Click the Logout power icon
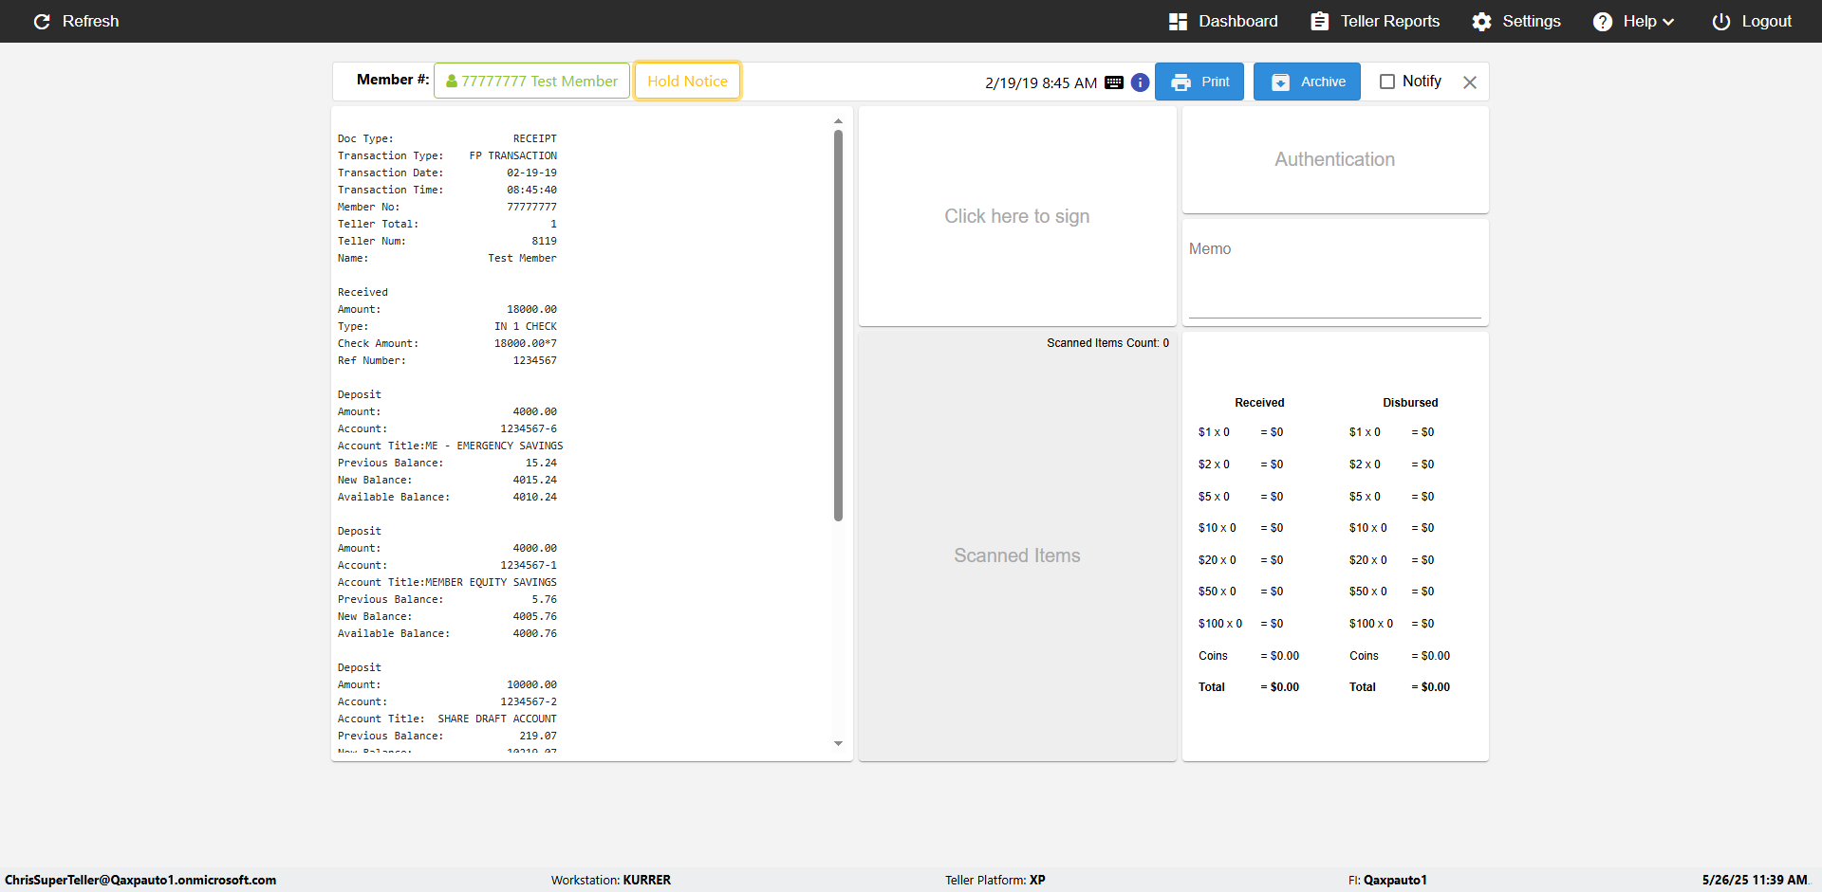Screen dimensions: 1822x892 tap(1720, 21)
